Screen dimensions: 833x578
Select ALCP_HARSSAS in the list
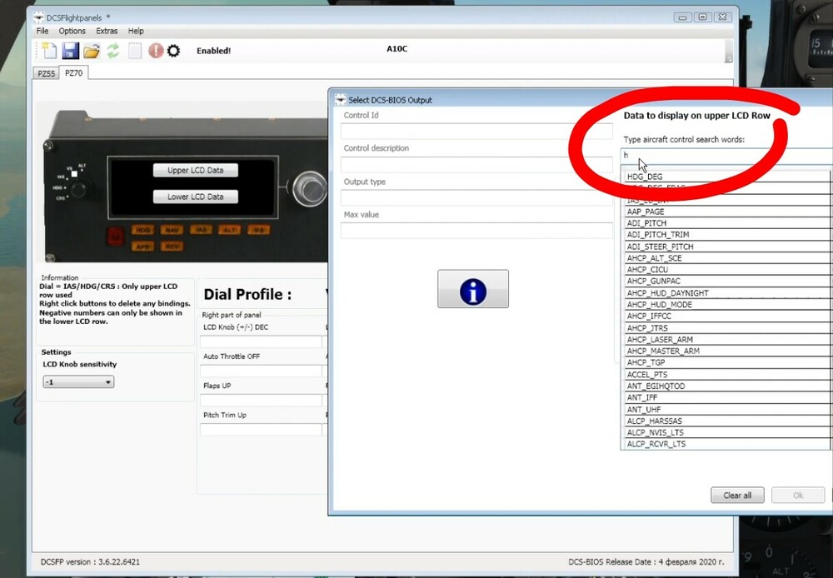pos(726,421)
